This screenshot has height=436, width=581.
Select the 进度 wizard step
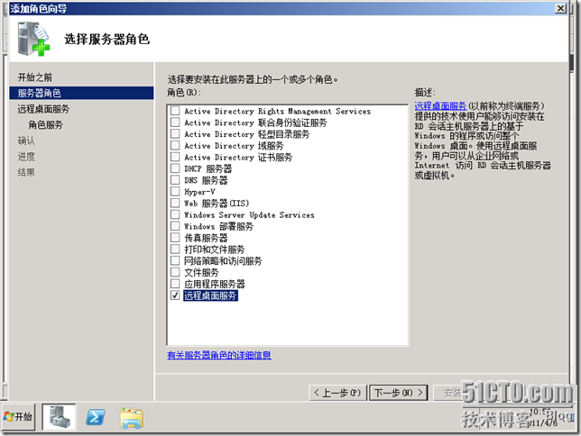tap(26, 157)
